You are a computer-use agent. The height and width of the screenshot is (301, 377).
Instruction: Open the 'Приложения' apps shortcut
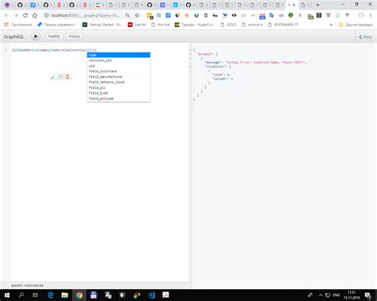[18, 25]
